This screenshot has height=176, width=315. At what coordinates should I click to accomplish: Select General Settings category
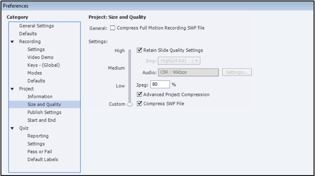point(36,26)
